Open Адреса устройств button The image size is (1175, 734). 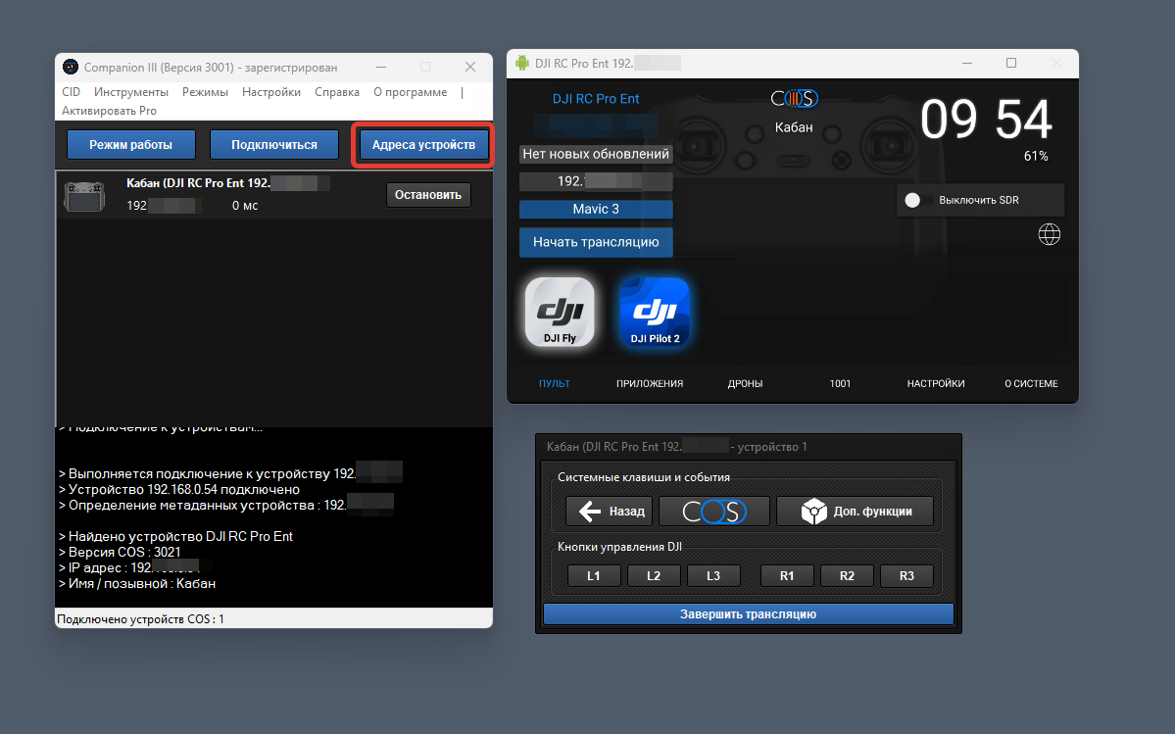pyautogui.click(x=423, y=145)
